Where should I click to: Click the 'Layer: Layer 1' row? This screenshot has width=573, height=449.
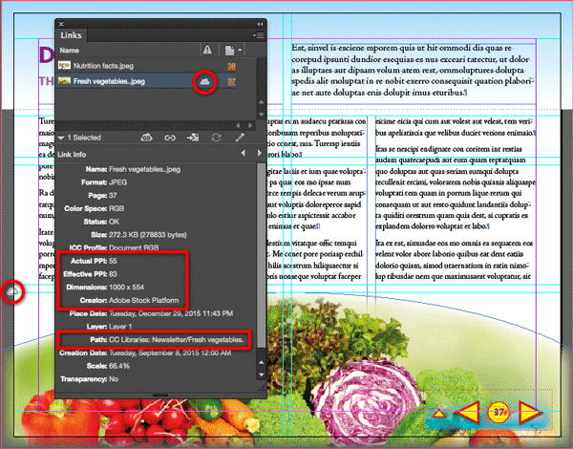click(x=109, y=327)
